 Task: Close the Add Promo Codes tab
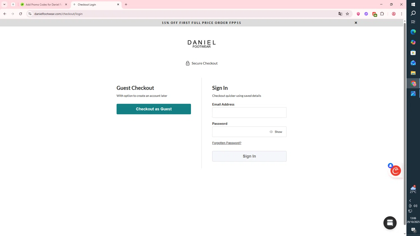(66, 4)
